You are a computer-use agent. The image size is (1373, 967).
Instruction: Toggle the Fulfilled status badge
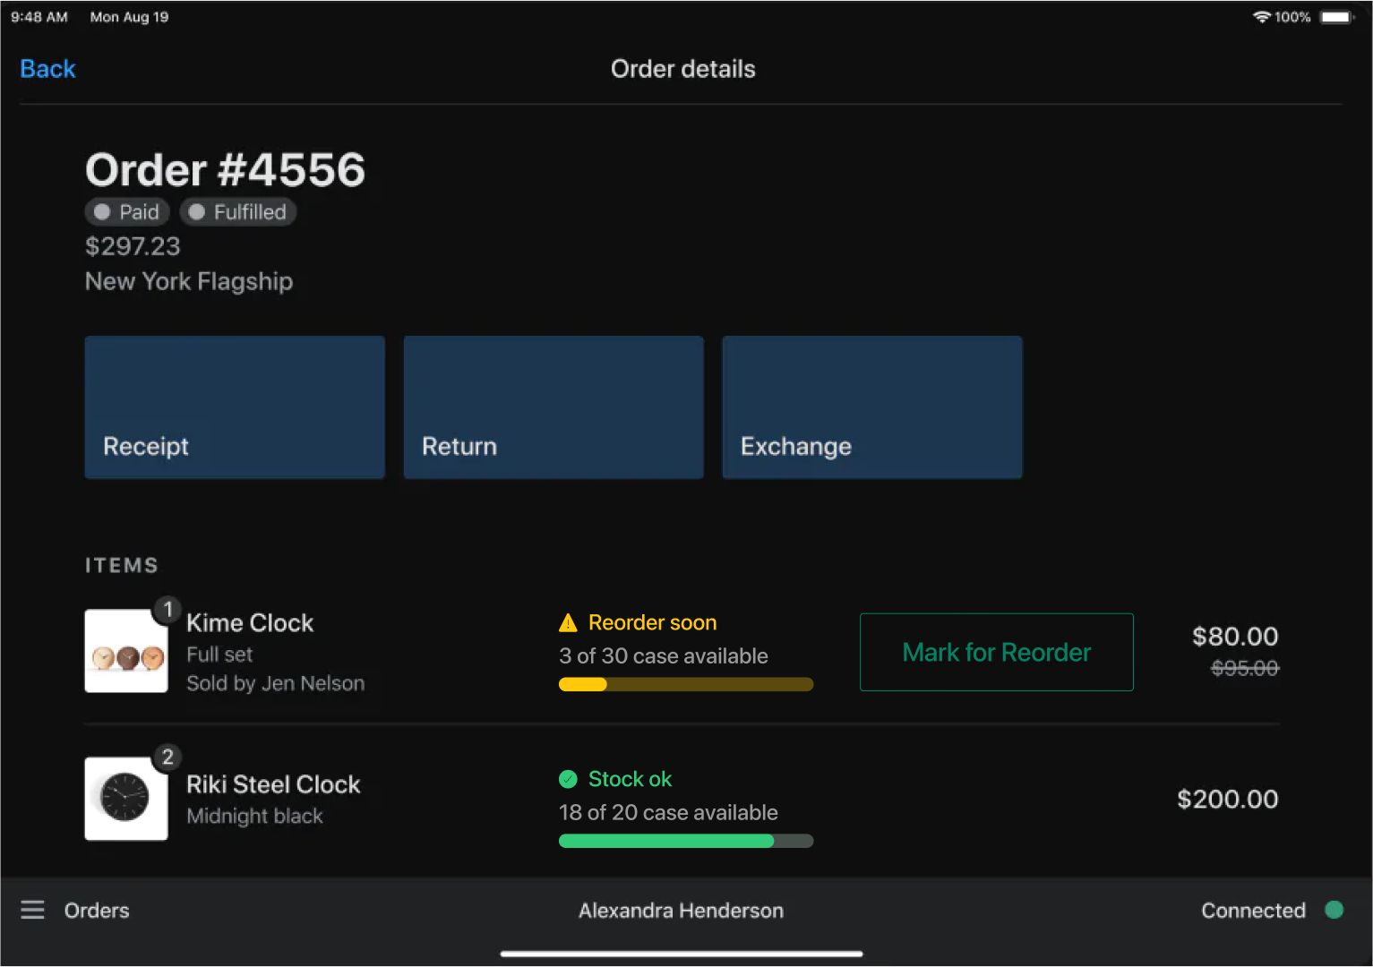click(237, 211)
